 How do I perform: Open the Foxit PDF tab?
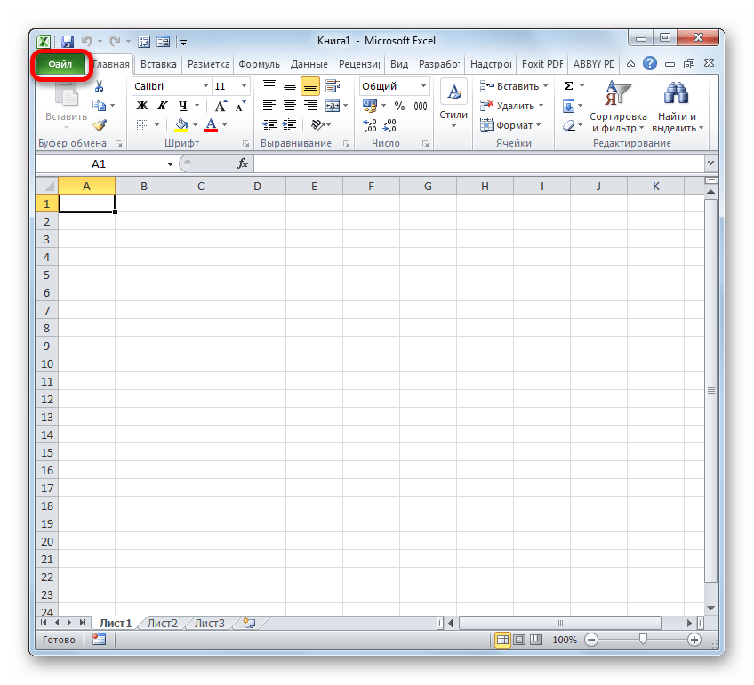point(542,64)
